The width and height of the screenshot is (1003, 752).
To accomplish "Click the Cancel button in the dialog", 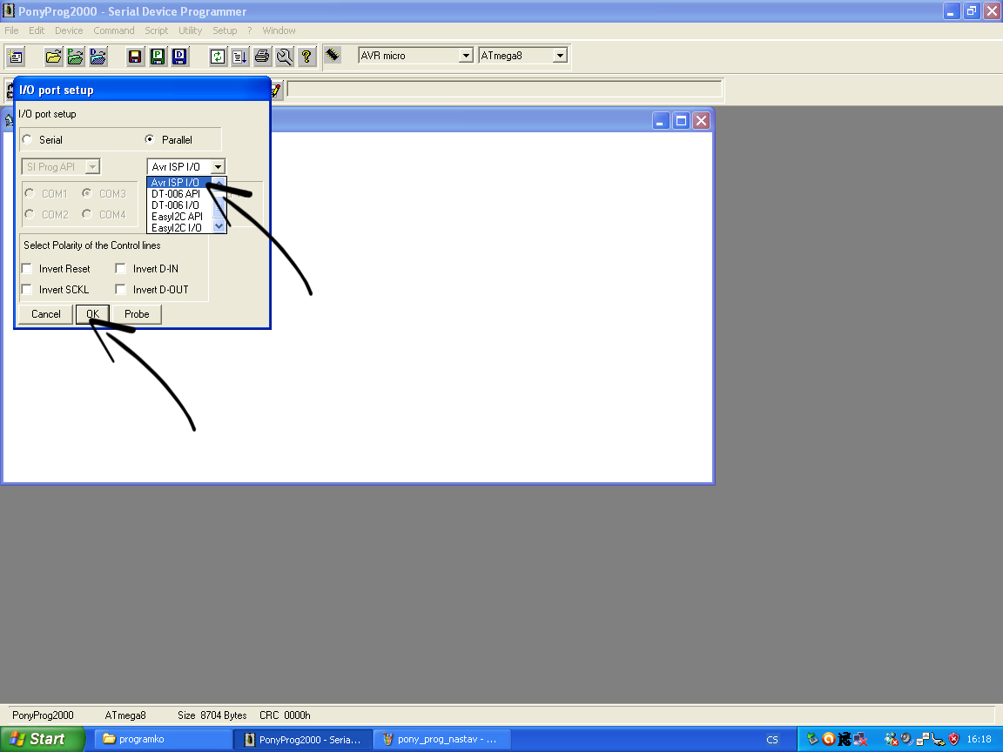I will click(x=45, y=314).
